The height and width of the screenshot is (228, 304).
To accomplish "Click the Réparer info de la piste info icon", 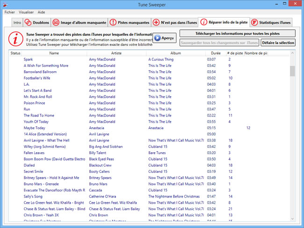I will (x=203, y=22).
